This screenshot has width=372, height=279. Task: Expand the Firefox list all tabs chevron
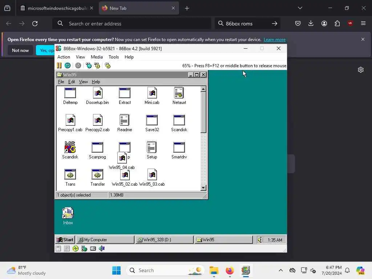[300, 8]
